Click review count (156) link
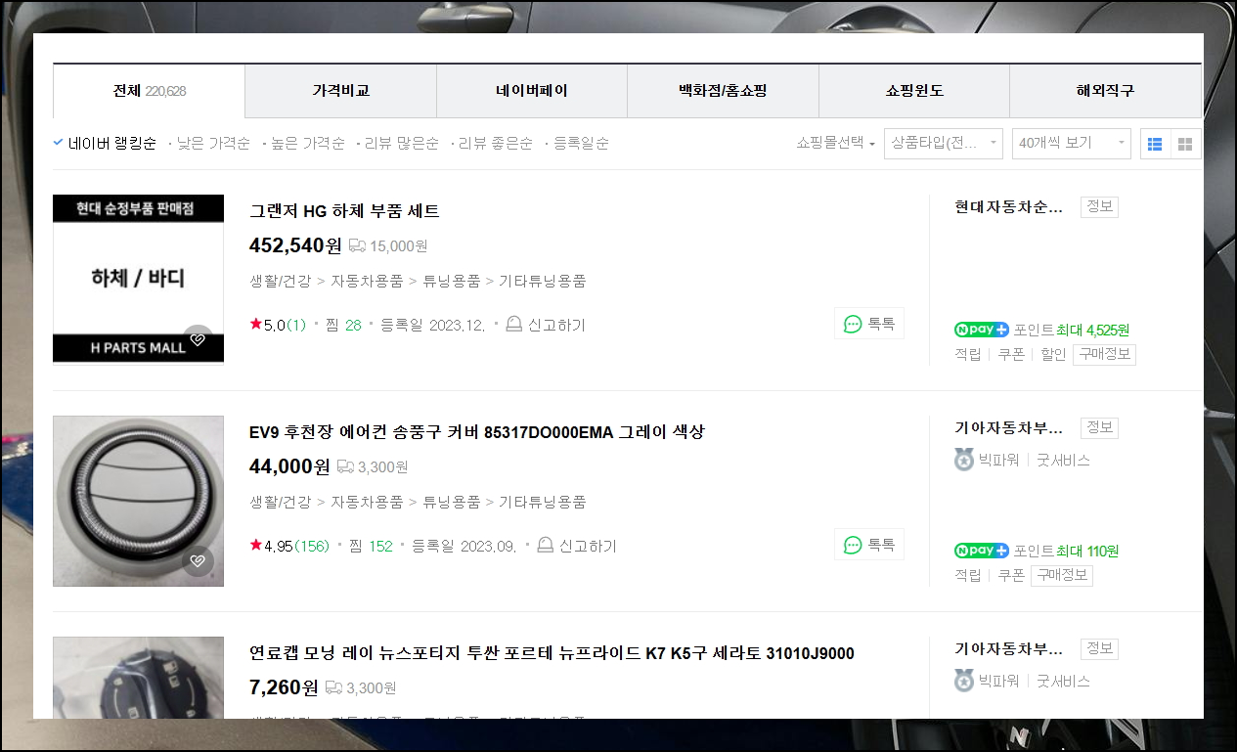Screen dimensions: 1237x752 click(312, 546)
